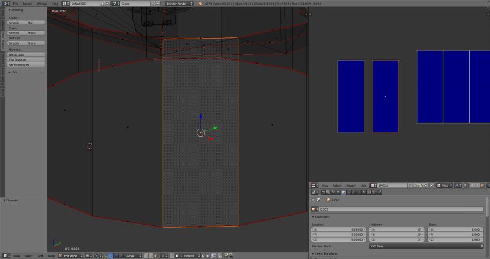The height and width of the screenshot is (259, 490).
Task: Click Flip Direction button
Action: tap(26, 59)
